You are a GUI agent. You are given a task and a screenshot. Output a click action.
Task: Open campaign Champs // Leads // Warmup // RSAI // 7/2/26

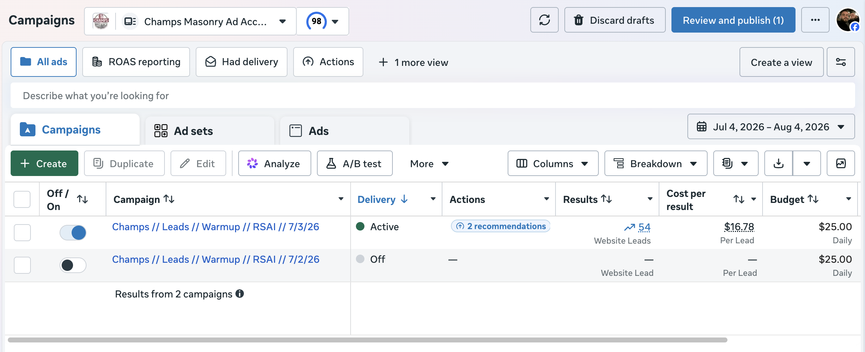216,259
